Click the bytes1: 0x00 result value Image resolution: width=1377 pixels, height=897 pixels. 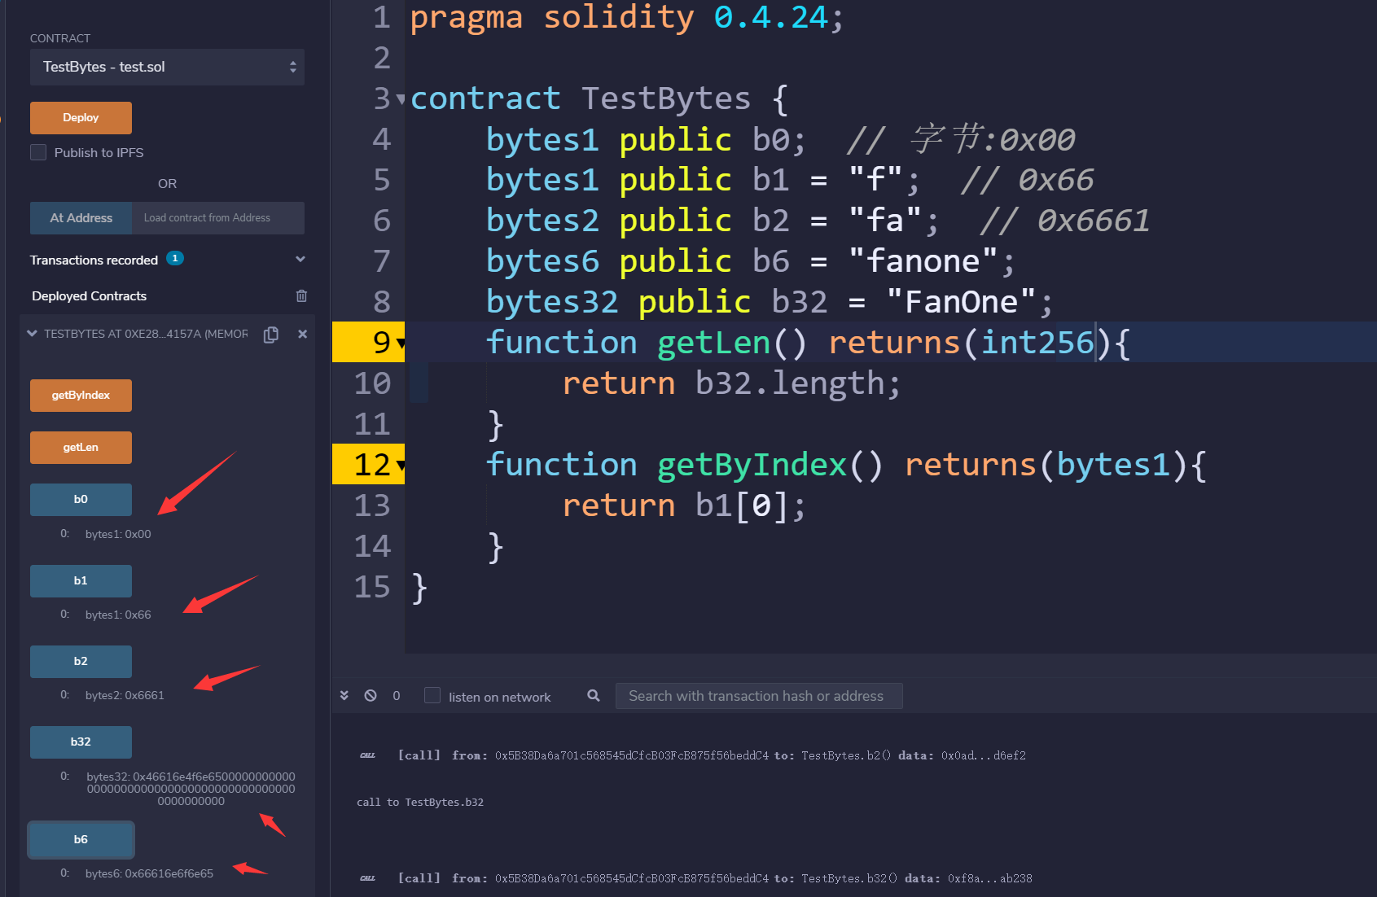(118, 534)
